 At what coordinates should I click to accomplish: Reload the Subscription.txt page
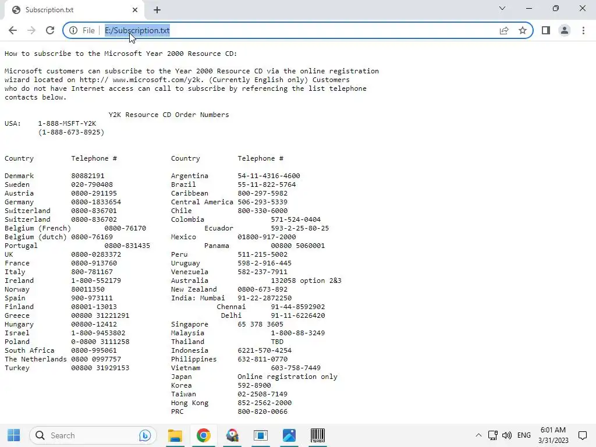pyautogui.click(x=50, y=30)
